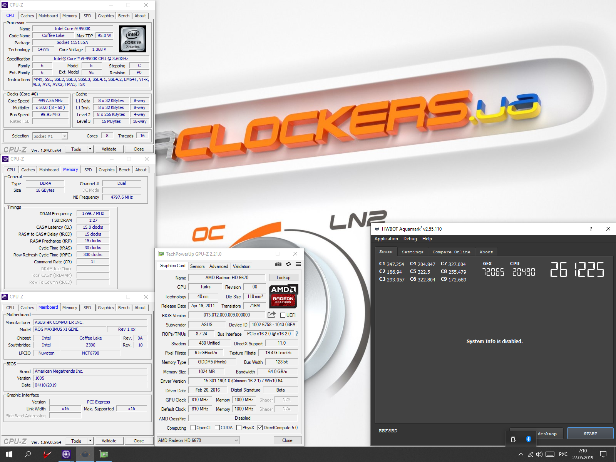Screen dimensions: 616x462
Task: Click Close button in bottom CPU-Z window
Action: [139, 441]
